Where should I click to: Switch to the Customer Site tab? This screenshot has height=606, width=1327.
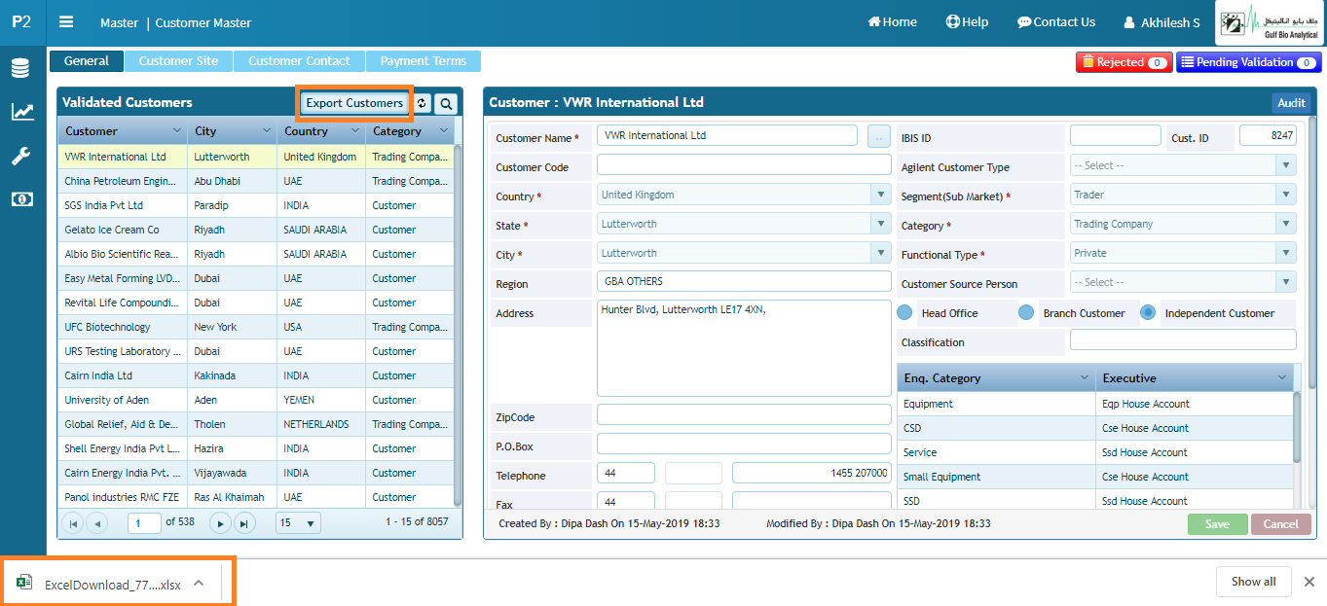point(178,61)
